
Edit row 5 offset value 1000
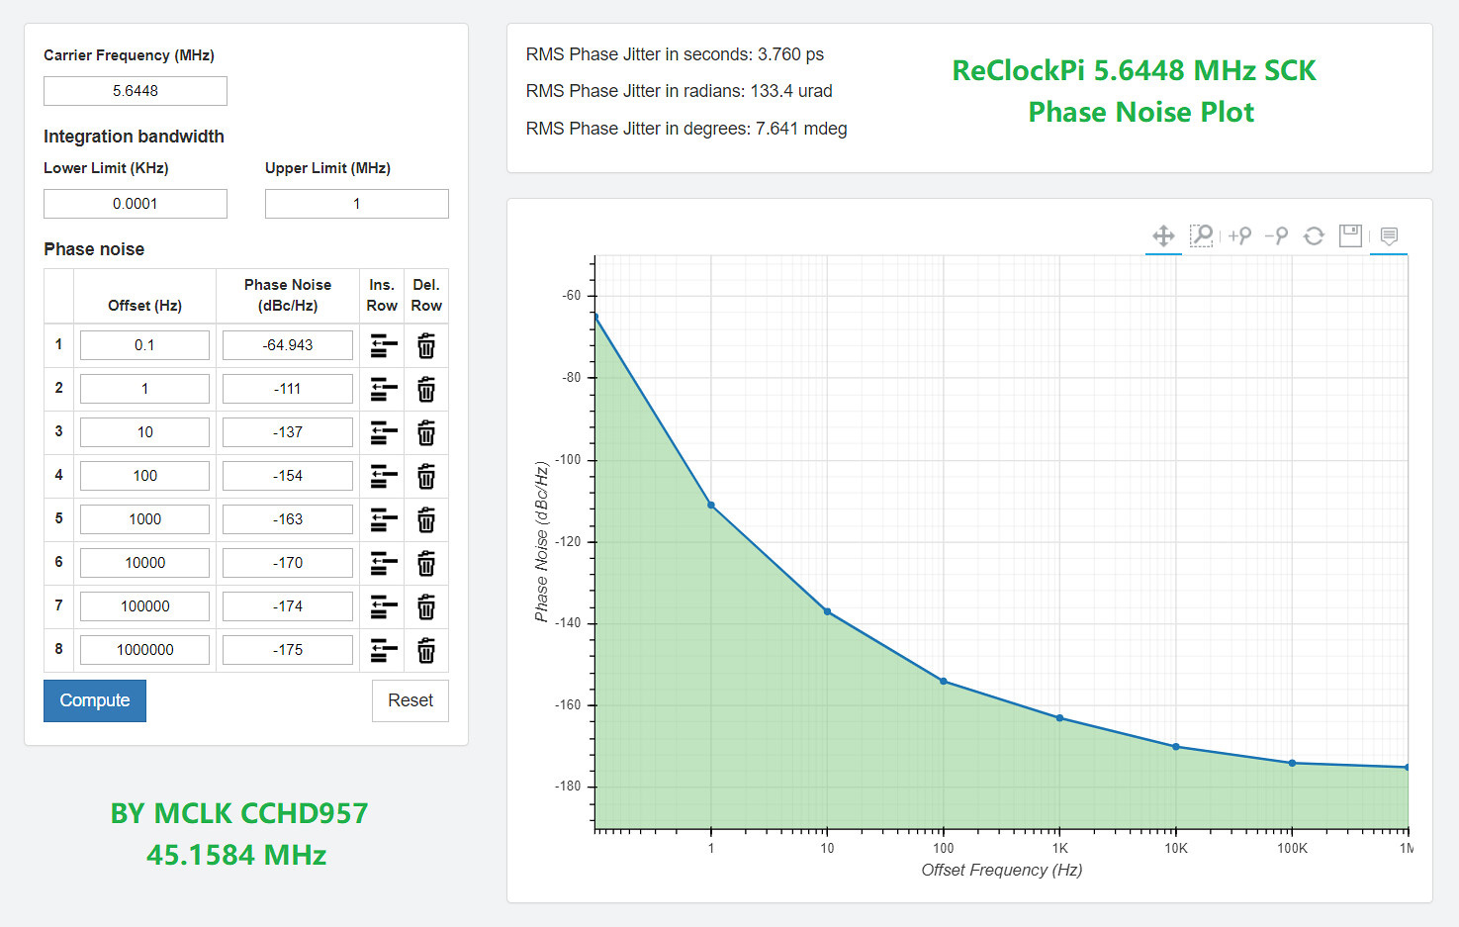tap(144, 519)
